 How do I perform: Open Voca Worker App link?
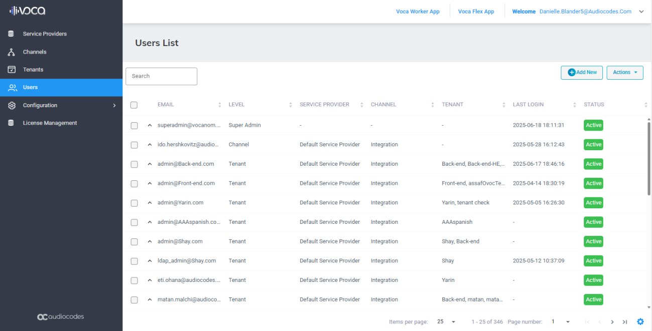[x=418, y=12]
